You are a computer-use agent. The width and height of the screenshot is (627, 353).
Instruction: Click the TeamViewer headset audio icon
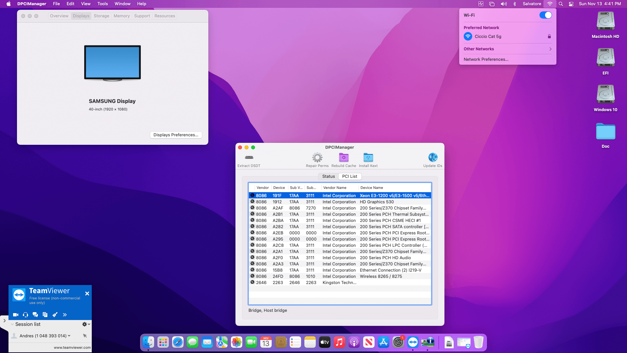(x=25, y=315)
